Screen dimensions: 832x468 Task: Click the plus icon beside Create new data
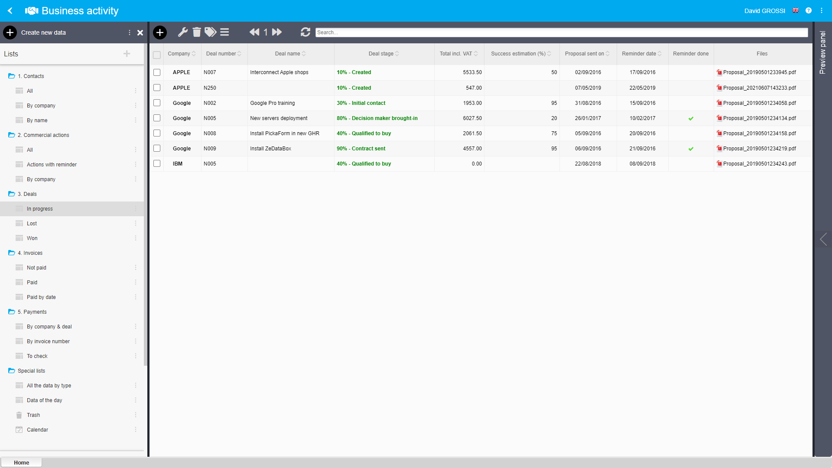(10, 32)
